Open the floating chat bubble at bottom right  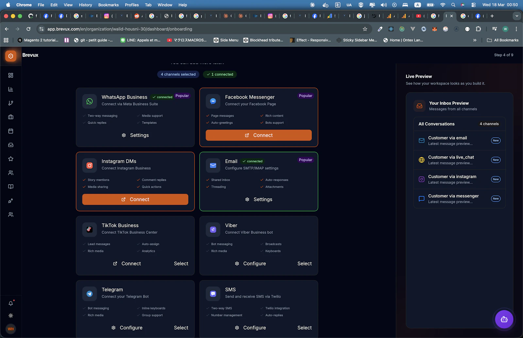click(504, 319)
